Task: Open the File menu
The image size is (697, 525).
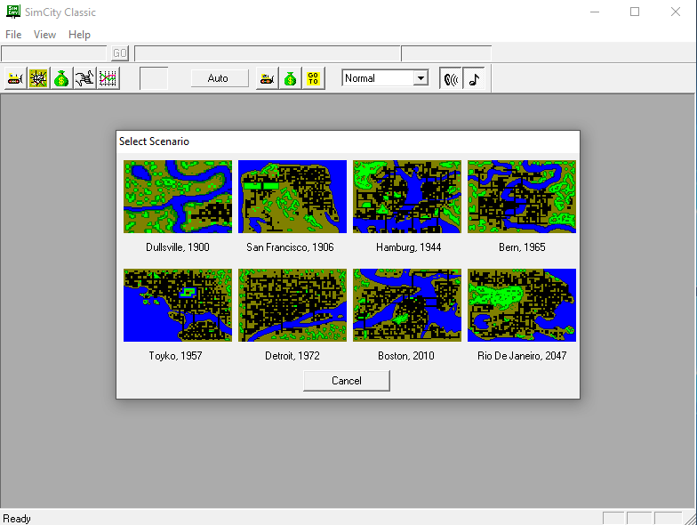Action: [x=13, y=35]
